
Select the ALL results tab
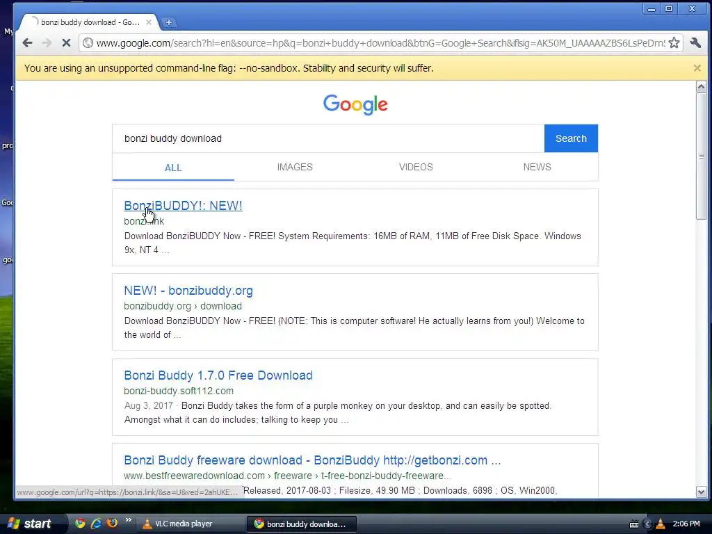coord(173,168)
